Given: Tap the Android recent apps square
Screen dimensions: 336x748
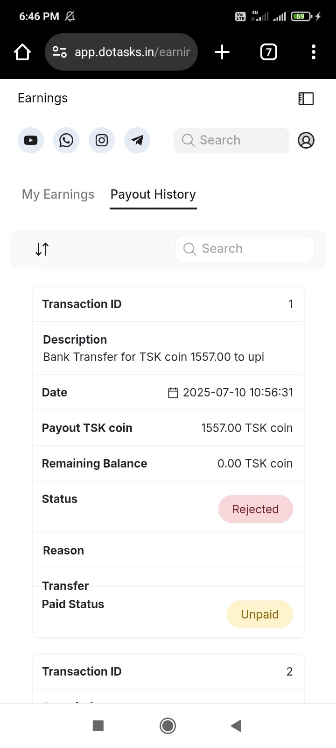Looking at the screenshot, I should (x=98, y=726).
